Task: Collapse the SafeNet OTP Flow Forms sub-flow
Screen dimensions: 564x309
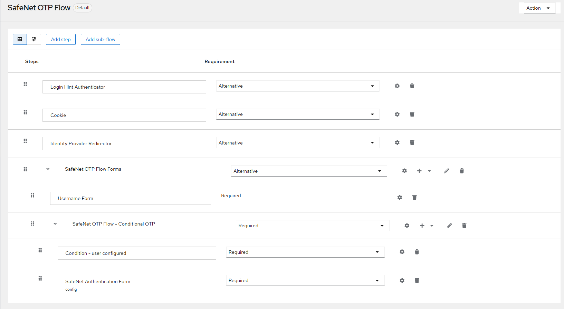Action: (48, 169)
